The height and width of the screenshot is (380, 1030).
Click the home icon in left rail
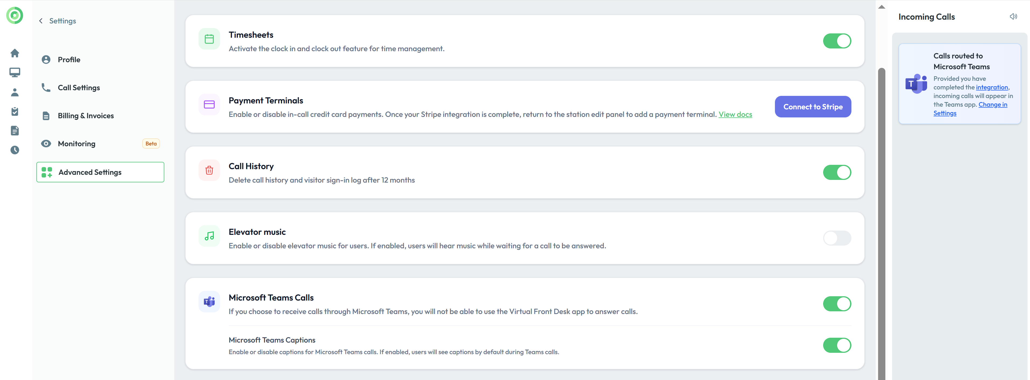(15, 53)
